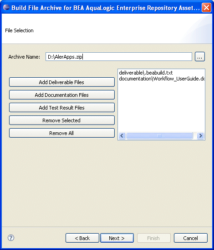The height and width of the screenshot is (250, 214).
Task: Click Remove Selected button
Action: pyautogui.click(x=62, y=120)
